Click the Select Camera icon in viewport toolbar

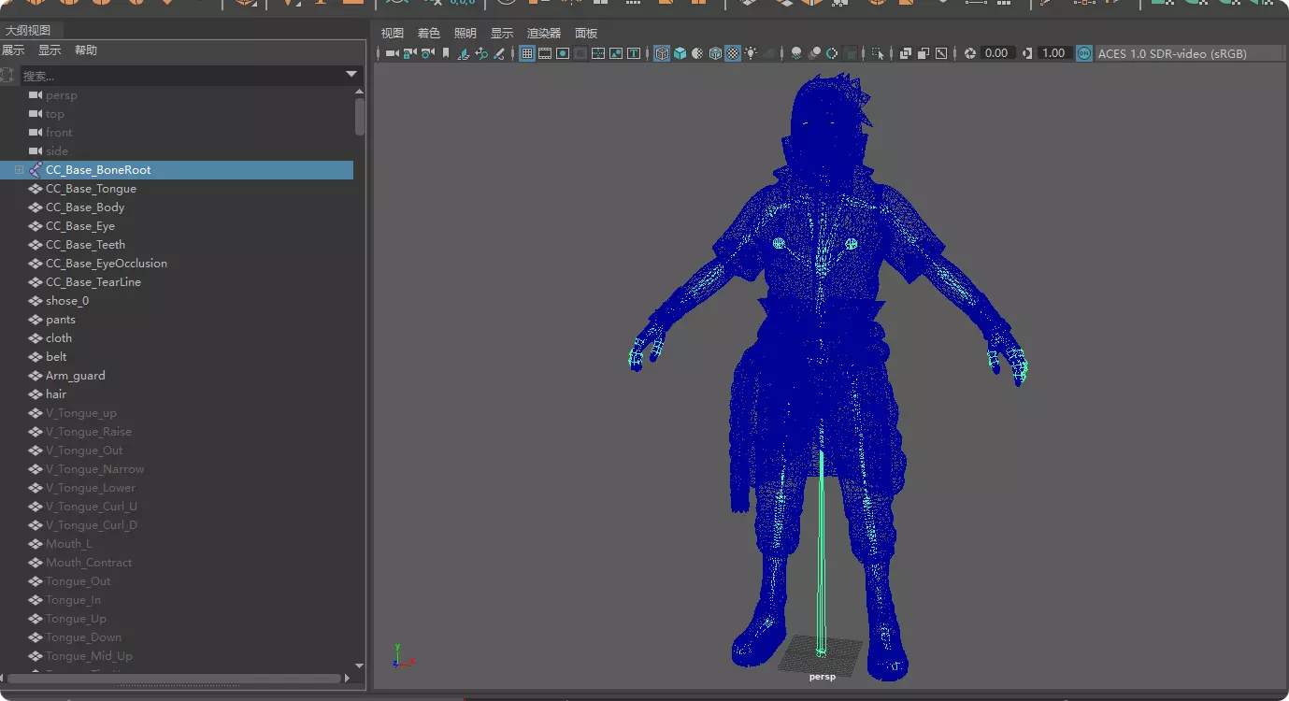pyautogui.click(x=393, y=53)
